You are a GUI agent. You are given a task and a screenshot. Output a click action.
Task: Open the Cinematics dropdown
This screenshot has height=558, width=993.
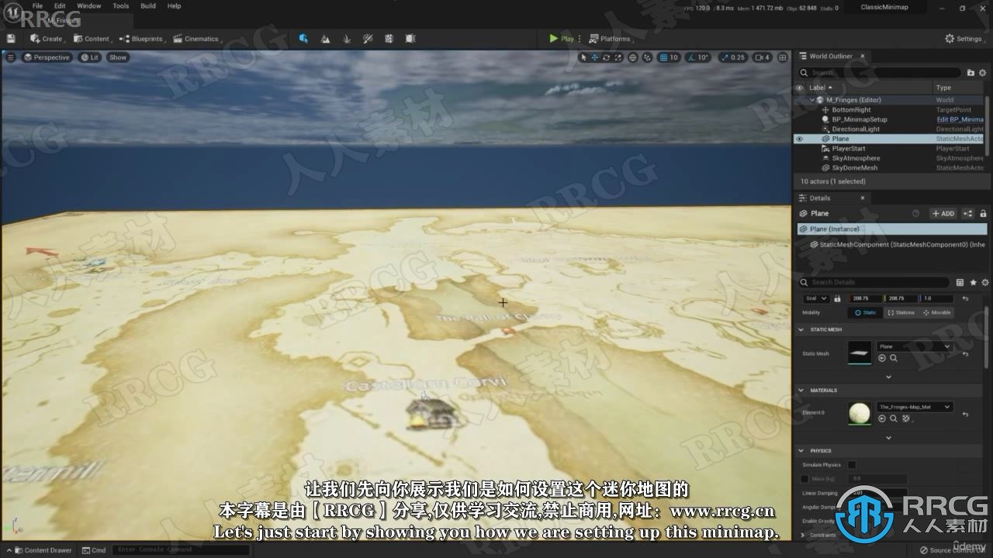tap(197, 39)
